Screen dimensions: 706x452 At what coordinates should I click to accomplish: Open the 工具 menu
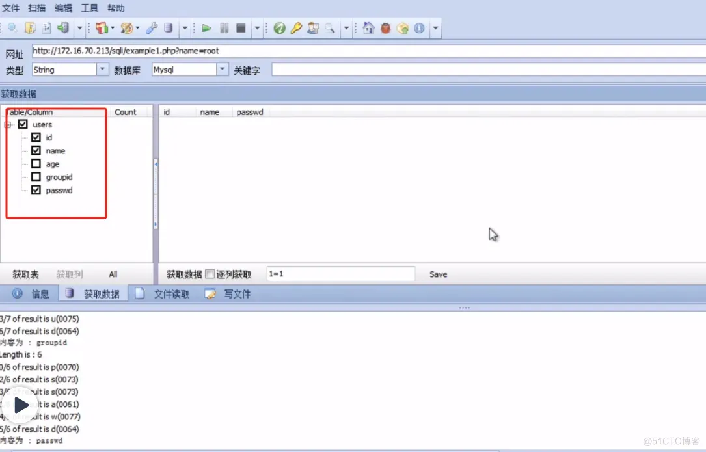click(x=89, y=8)
